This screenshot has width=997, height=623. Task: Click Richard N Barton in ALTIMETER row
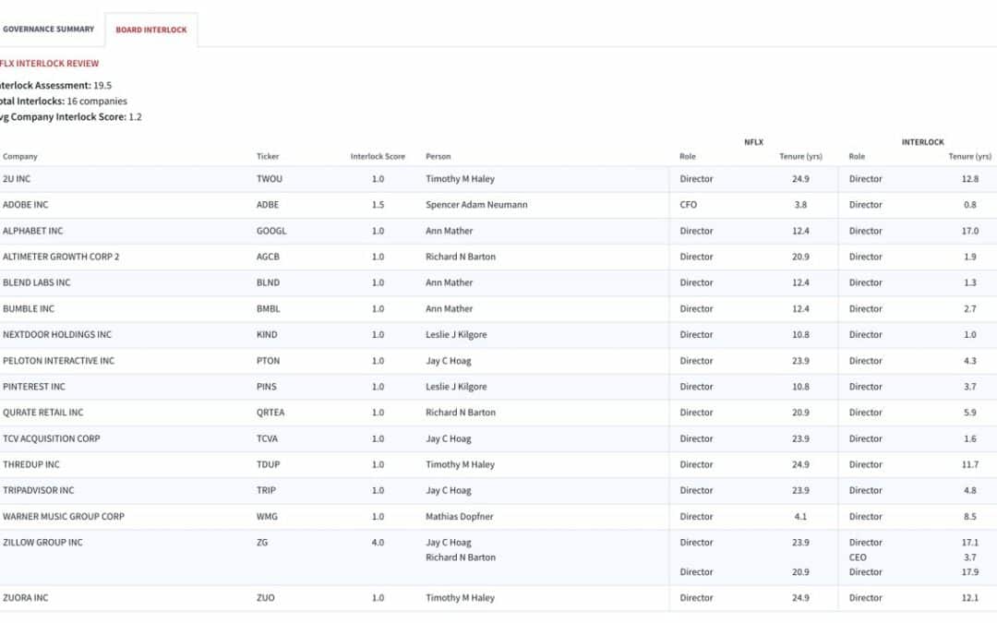pos(461,257)
